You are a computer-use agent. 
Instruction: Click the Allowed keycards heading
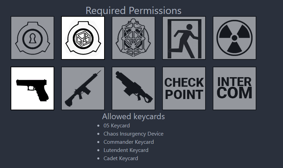(133, 116)
